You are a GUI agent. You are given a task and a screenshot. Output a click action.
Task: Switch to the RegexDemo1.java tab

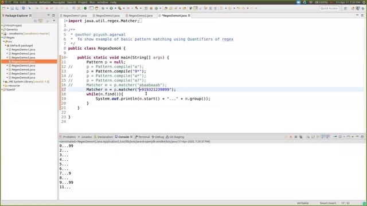tap(73, 15)
